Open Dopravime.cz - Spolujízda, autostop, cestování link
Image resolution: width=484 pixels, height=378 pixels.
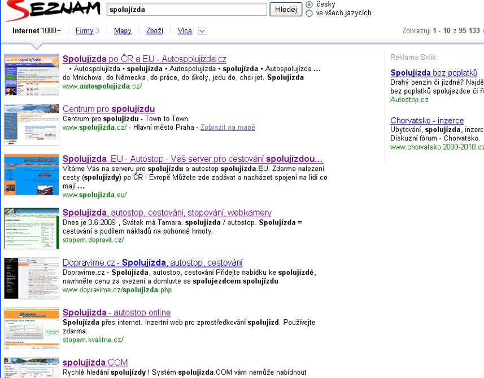(x=152, y=262)
